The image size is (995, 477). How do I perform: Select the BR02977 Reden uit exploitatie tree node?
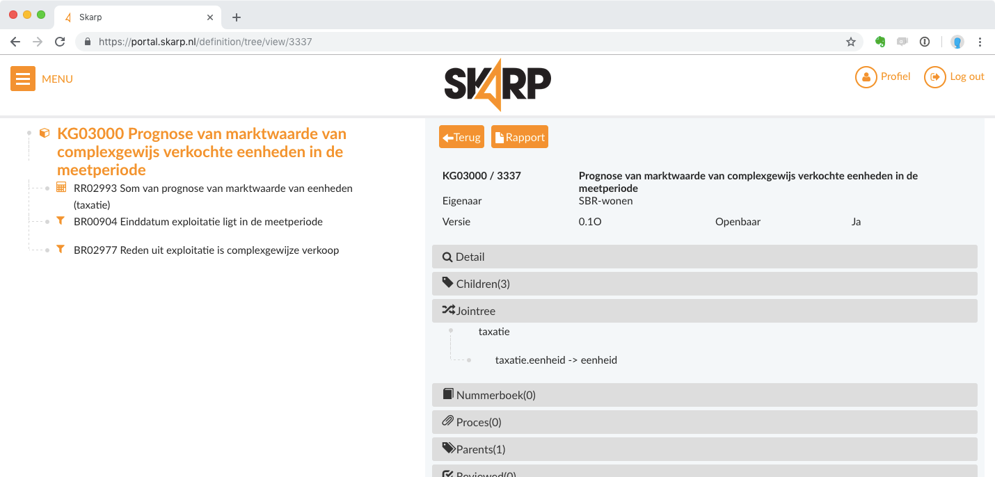point(206,250)
